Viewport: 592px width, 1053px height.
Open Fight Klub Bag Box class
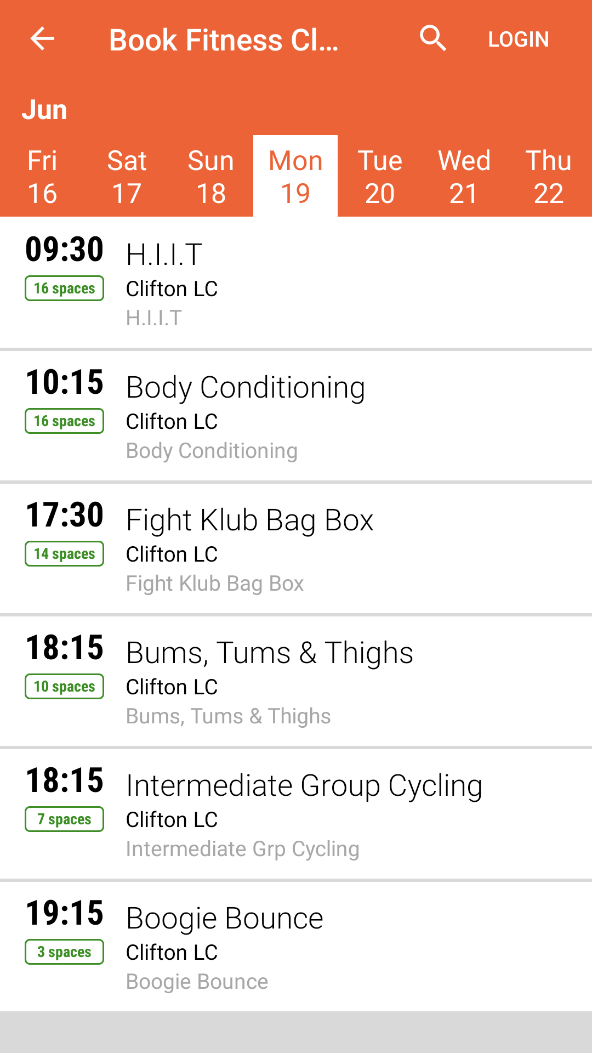click(x=296, y=548)
